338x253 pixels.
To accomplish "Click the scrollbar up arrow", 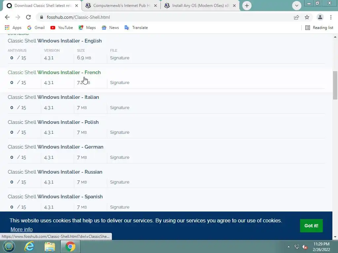I will 335,37.
